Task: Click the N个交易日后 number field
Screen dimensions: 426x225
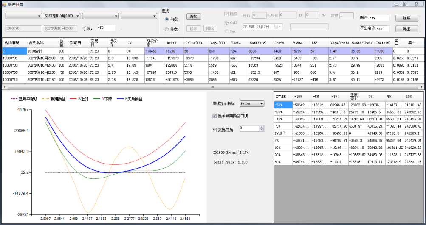Action: [x=249, y=128]
